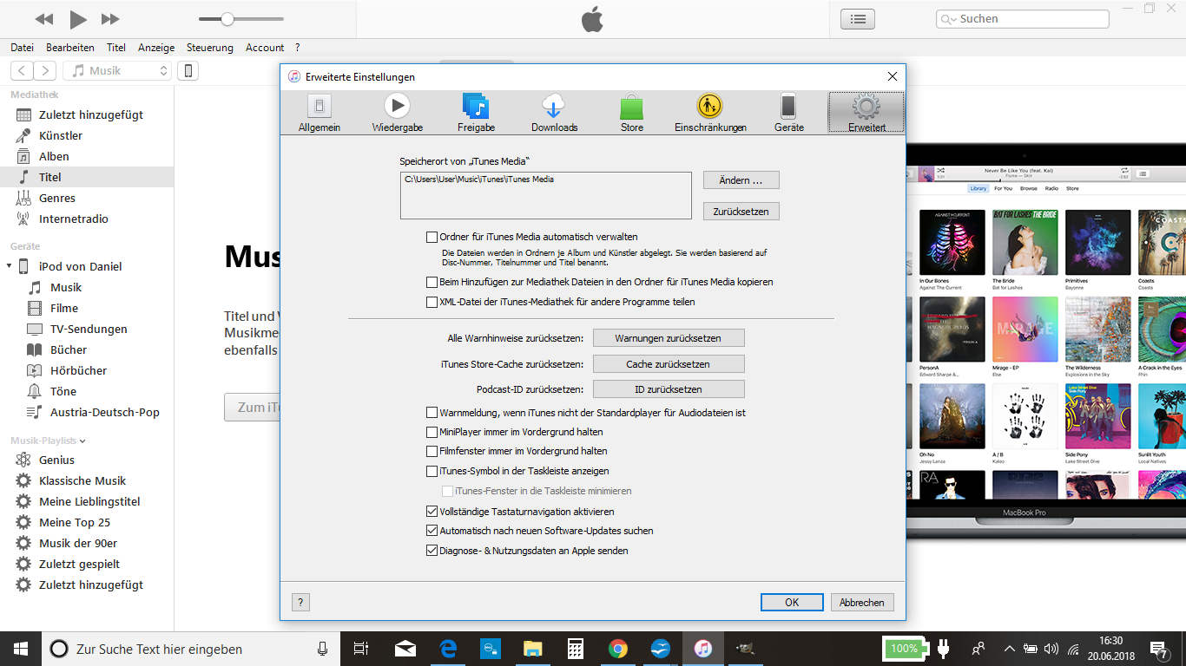The image size is (1186, 666).
Task: Click the Windows Start button
Action: 21,649
